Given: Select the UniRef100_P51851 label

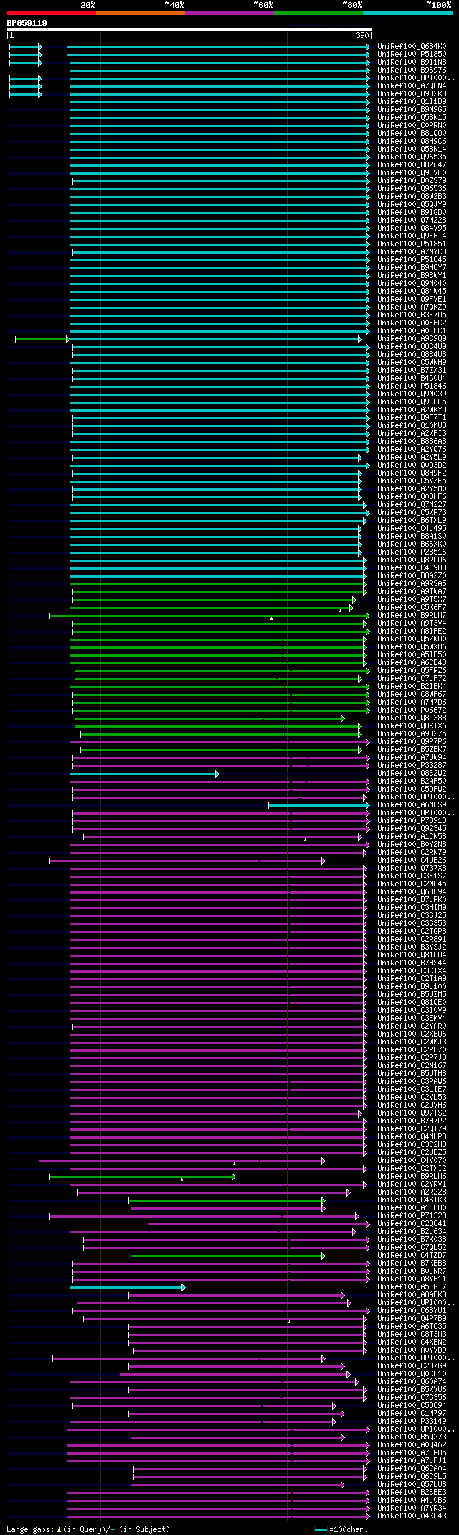Looking at the screenshot, I should coord(412,244).
